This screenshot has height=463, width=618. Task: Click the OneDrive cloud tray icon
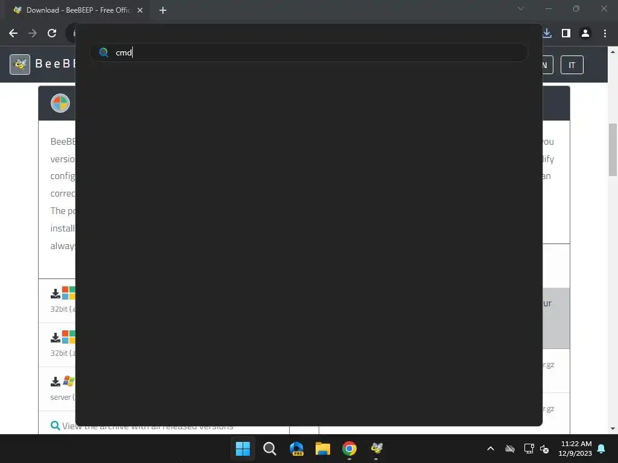[510, 449]
